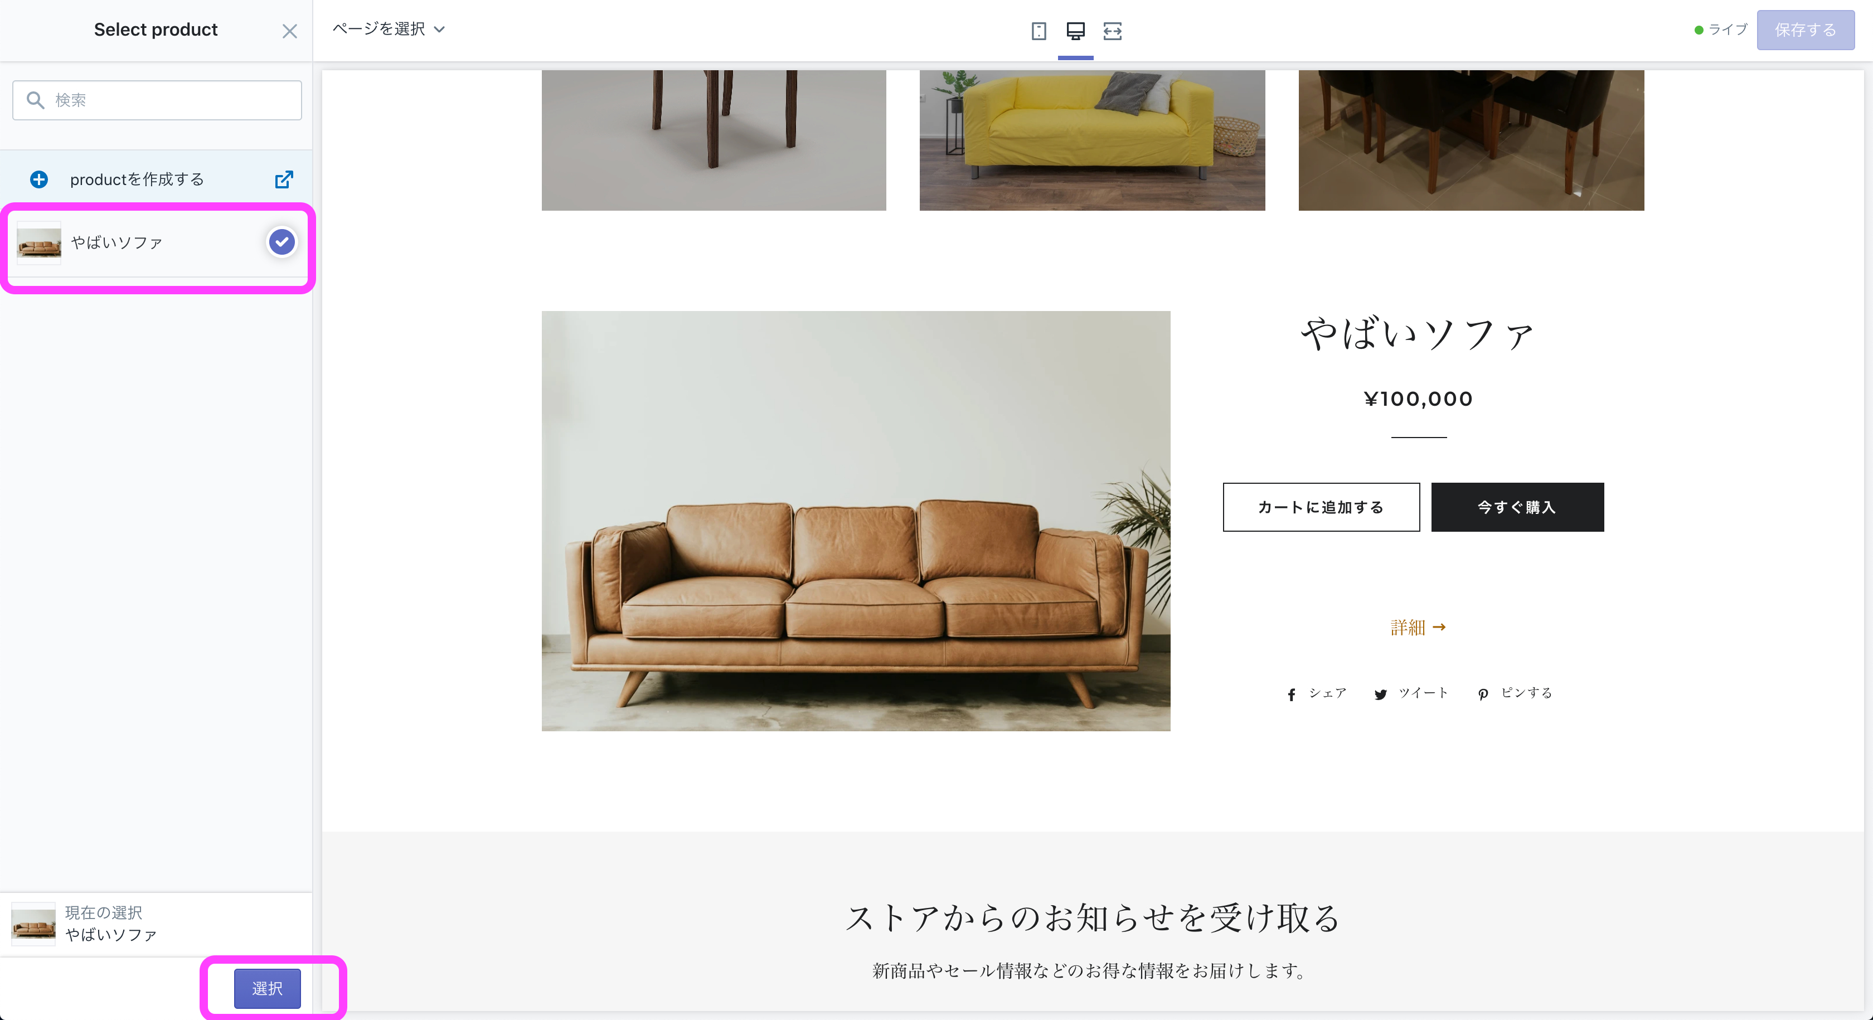The width and height of the screenshot is (1873, 1020).
Task: Click the Twitter tweet icon
Action: point(1380,693)
